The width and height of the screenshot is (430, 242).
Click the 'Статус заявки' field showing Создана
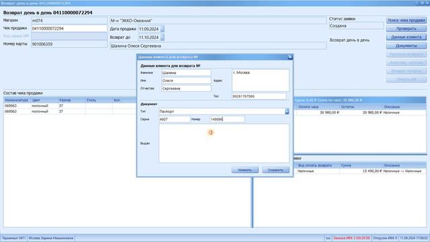[x=356, y=26]
